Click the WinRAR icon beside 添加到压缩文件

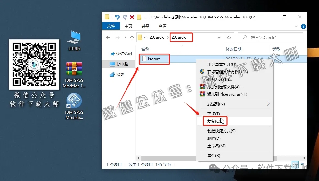tap(202, 87)
